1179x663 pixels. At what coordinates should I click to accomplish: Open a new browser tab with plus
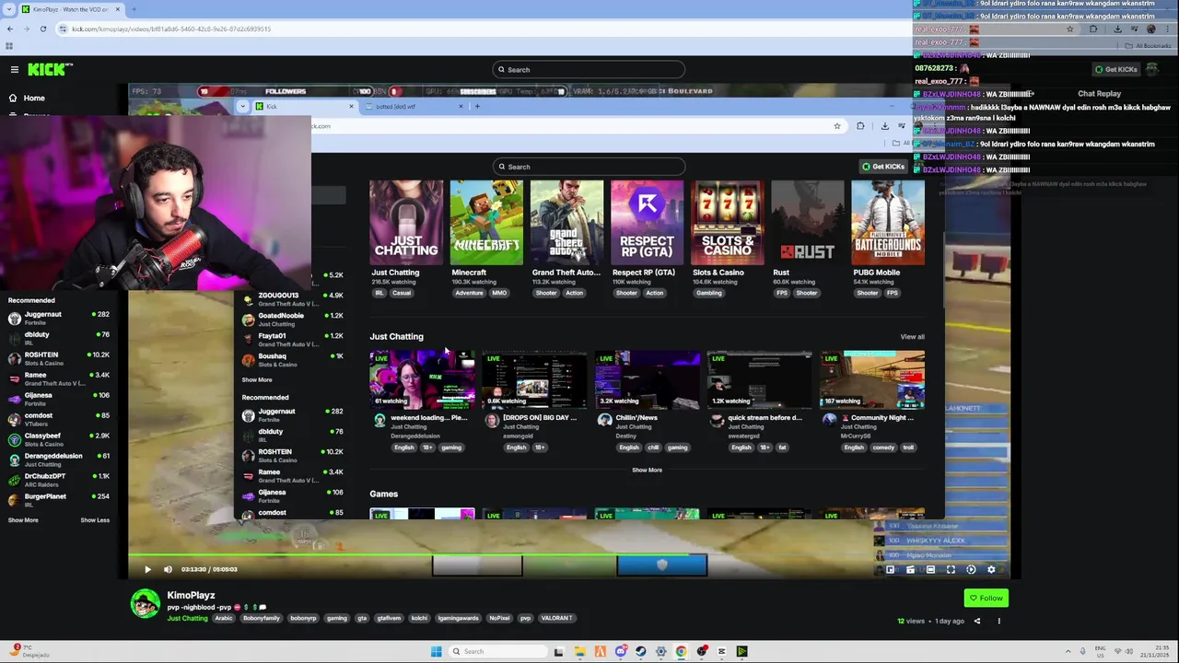[134, 9]
